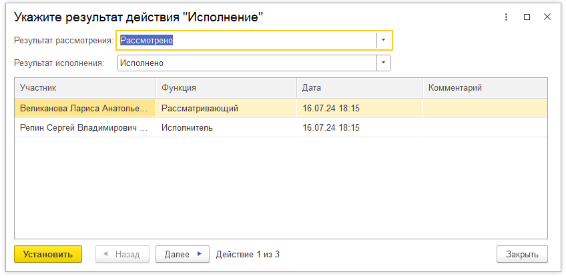566x278 pixels.
Task: Click the Результат исполнения field with Исполнено
Action: pos(247,63)
